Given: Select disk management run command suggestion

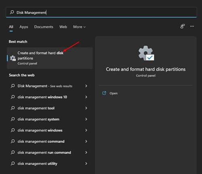Looking at the screenshot, I should [49, 153].
